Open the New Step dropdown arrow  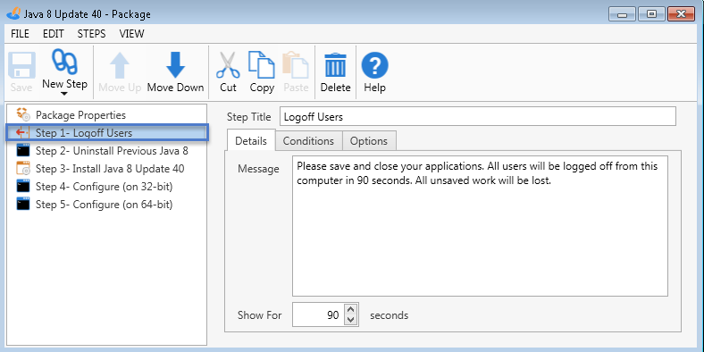click(x=64, y=94)
